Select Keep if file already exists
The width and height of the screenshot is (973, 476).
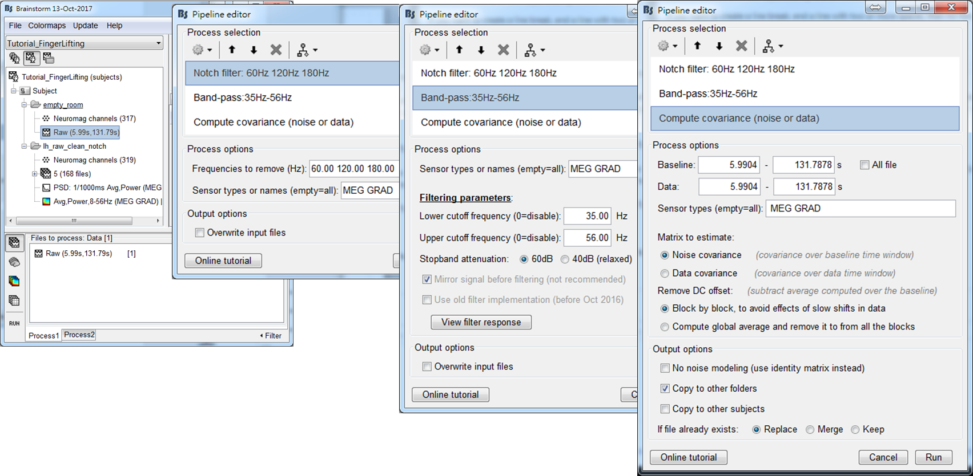point(855,430)
